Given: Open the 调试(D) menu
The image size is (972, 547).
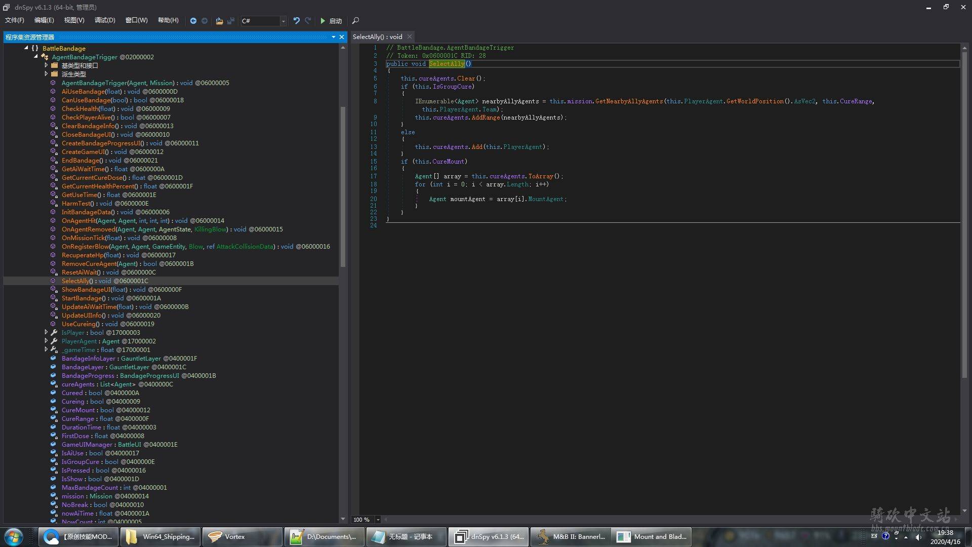Looking at the screenshot, I should click(x=105, y=20).
